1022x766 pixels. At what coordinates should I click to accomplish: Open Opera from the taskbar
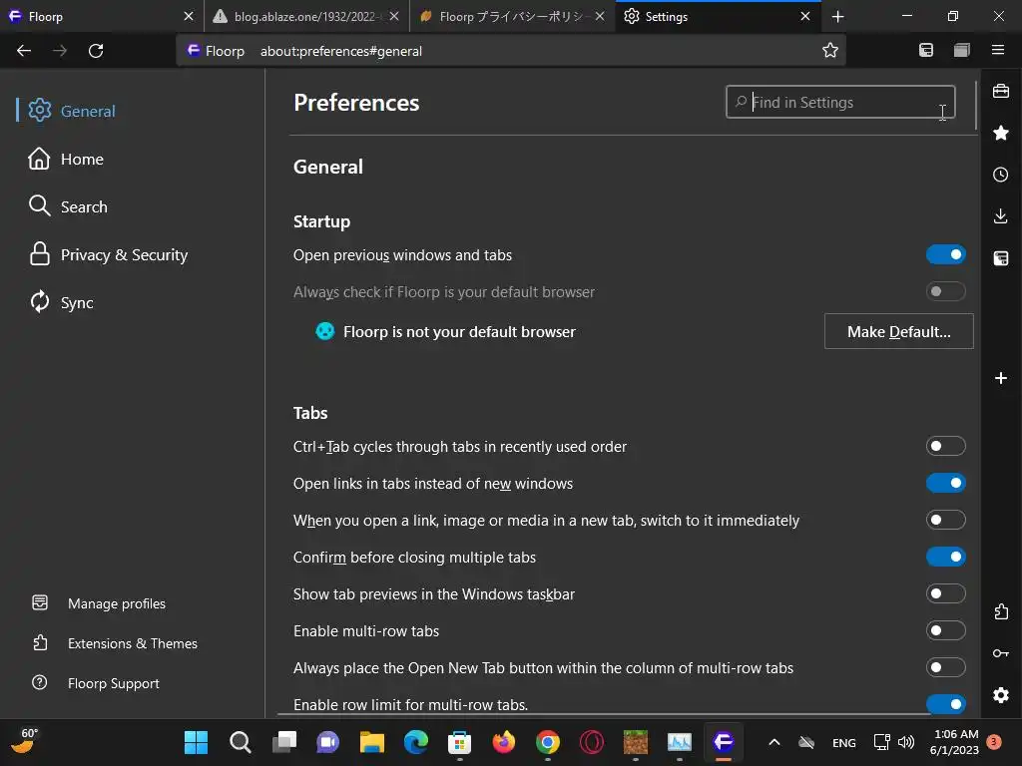point(592,742)
